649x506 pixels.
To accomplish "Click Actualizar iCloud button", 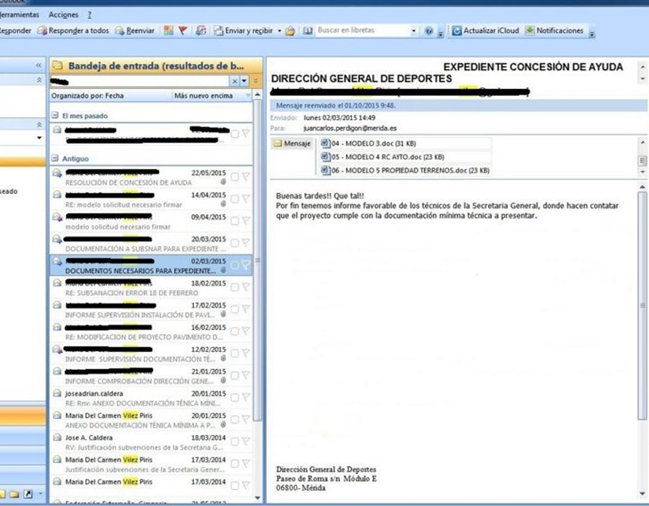I will coord(485,30).
